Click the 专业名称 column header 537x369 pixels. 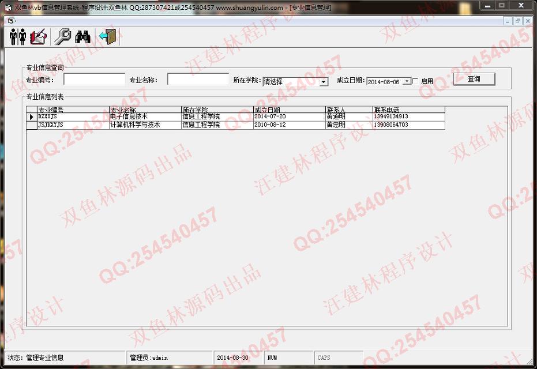pos(145,110)
